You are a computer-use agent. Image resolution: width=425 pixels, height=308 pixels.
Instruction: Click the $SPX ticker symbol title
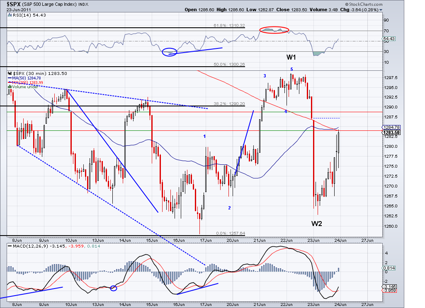click(13, 4)
